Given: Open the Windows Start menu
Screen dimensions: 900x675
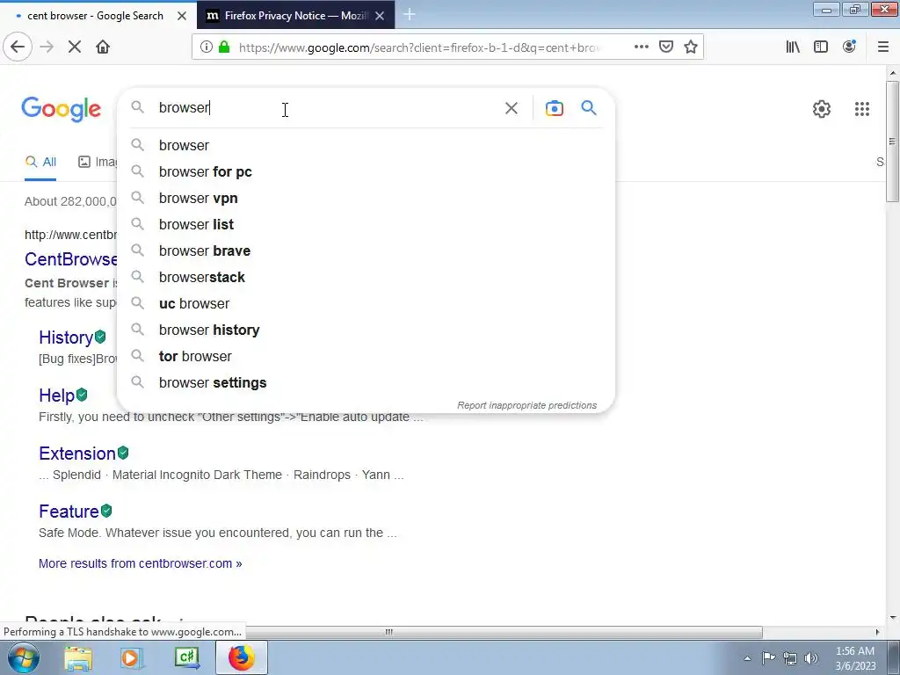Looking at the screenshot, I should click(x=22, y=657).
